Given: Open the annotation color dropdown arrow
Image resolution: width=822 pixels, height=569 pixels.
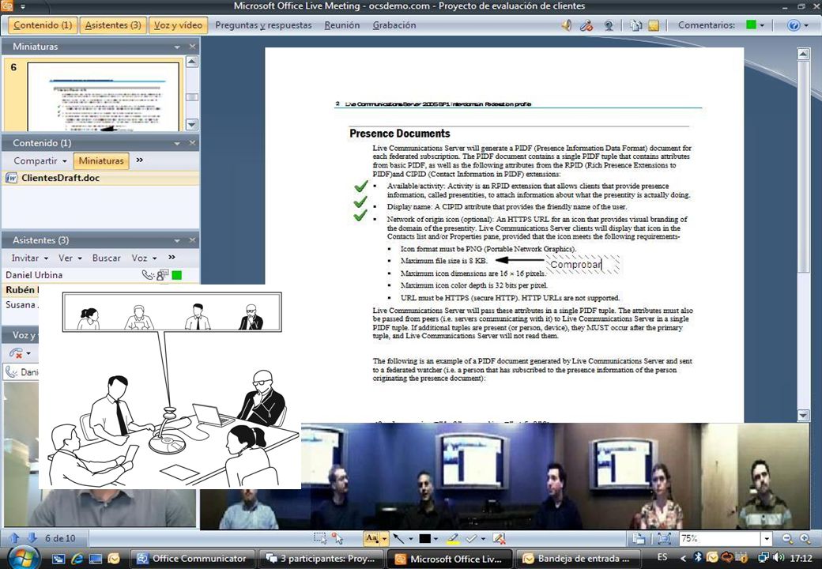Looking at the screenshot, I should [436, 539].
